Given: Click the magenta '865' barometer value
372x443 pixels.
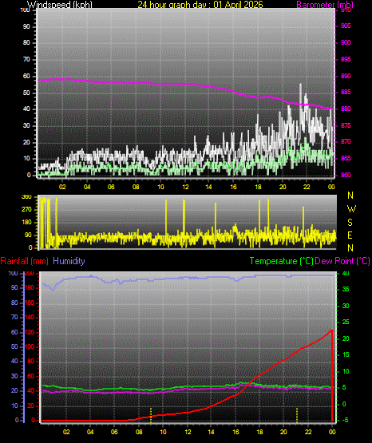Looking at the screenshot, I should tap(346, 158).
